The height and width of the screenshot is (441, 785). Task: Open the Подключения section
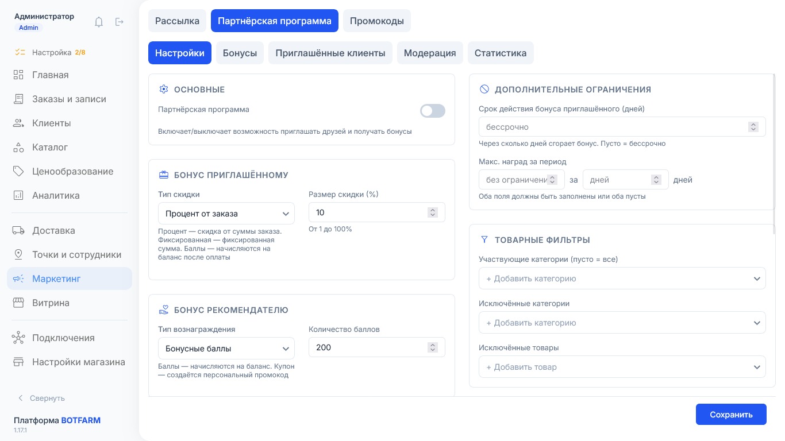coord(70,338)
